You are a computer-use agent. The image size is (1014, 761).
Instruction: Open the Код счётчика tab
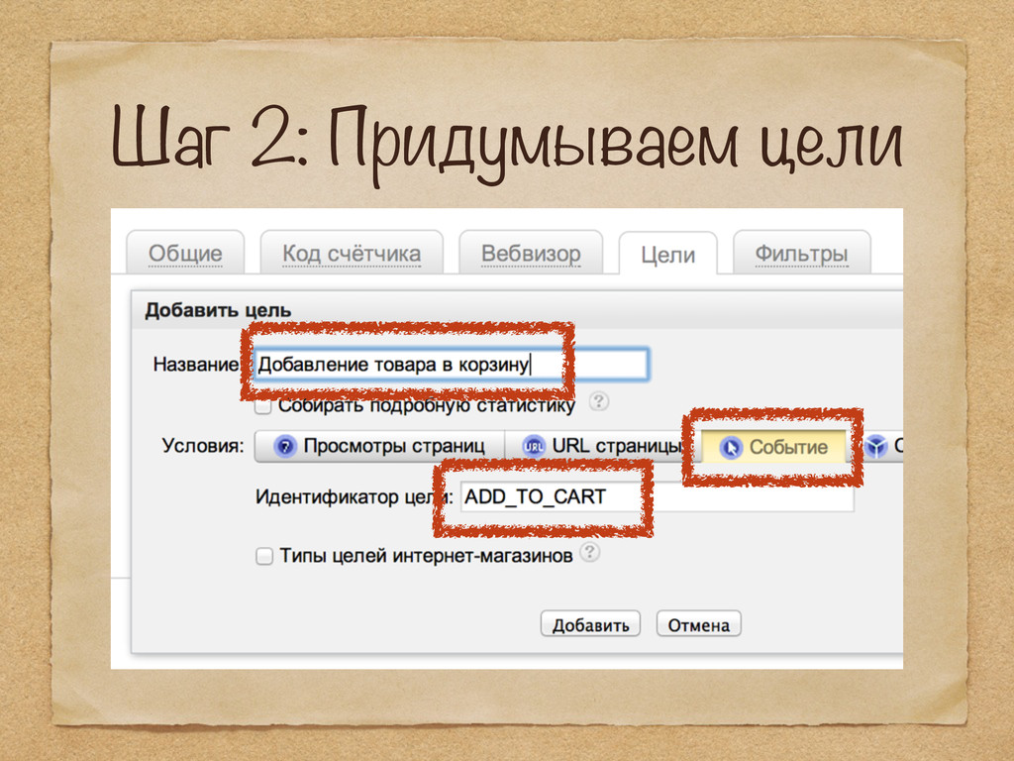click(x=352, y=253)
